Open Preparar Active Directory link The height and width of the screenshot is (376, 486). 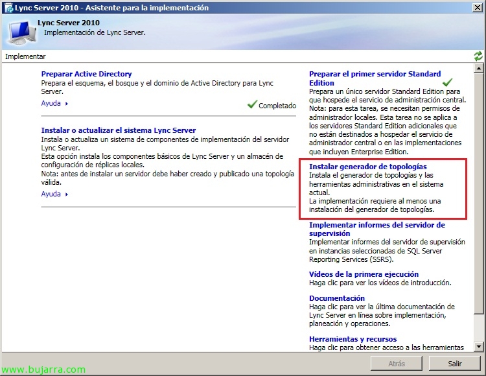click(x=86, y=74)
